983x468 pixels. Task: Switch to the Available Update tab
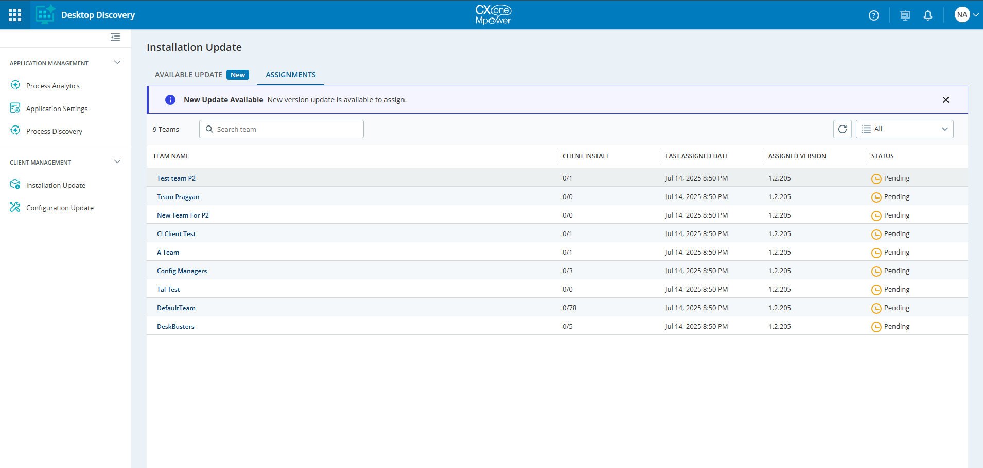(x=188, y=75)
